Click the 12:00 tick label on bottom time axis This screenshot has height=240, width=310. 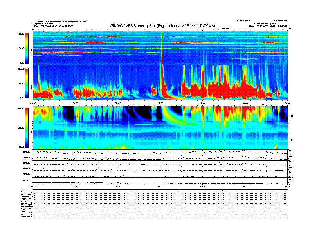tap(160, 187)
